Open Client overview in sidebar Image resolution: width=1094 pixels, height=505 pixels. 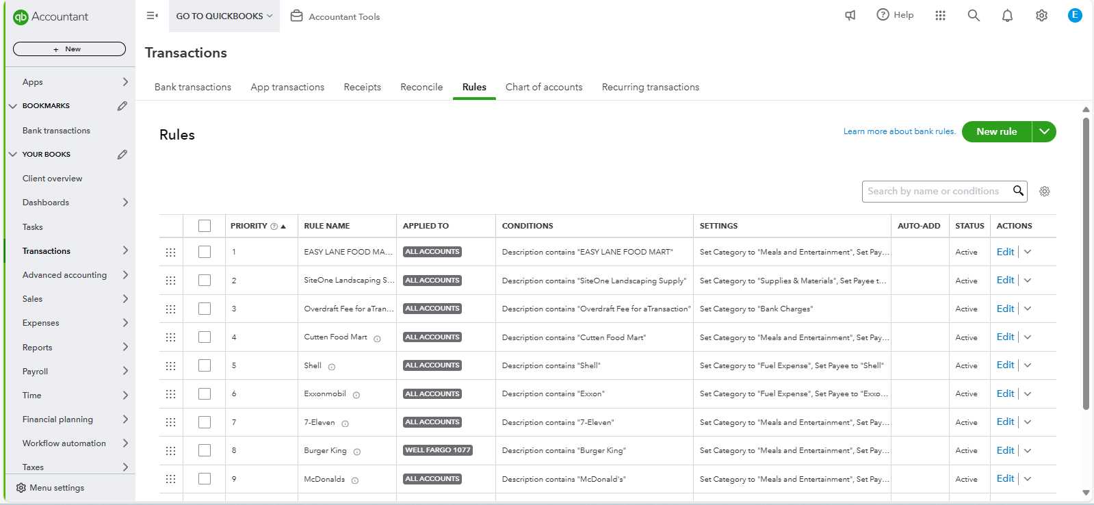click(x=52, y=179)
